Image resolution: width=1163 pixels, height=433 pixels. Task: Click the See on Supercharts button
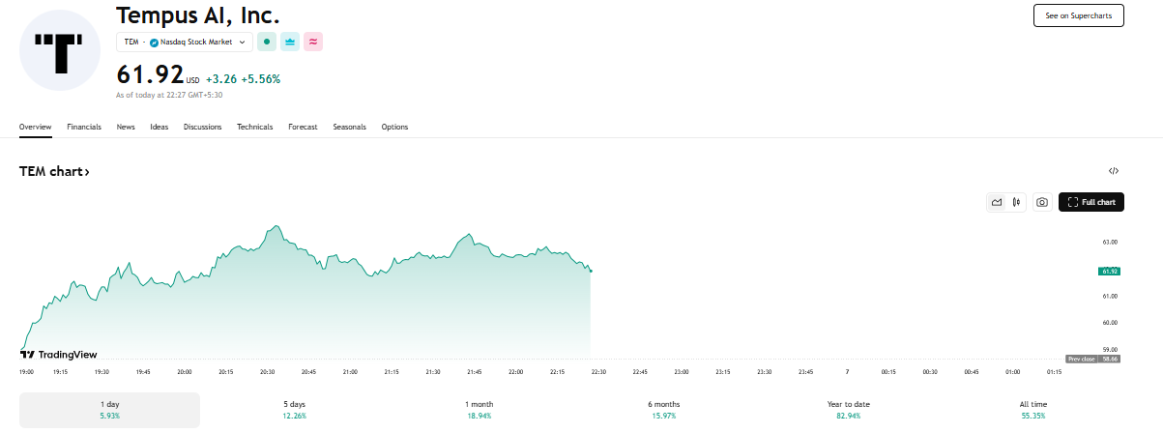[x=1079, y=15]
